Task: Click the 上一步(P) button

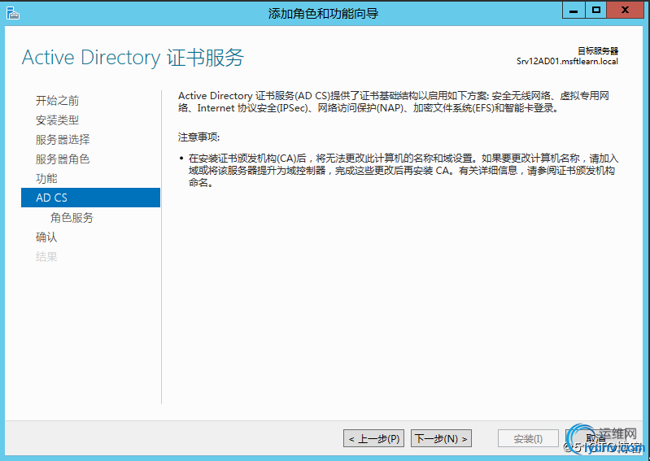Action: (374, 438)
